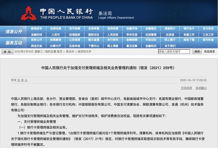Select 货币政策 in the navigation
The width and height of the screenshot is (218, 148).
coord(75,29)
